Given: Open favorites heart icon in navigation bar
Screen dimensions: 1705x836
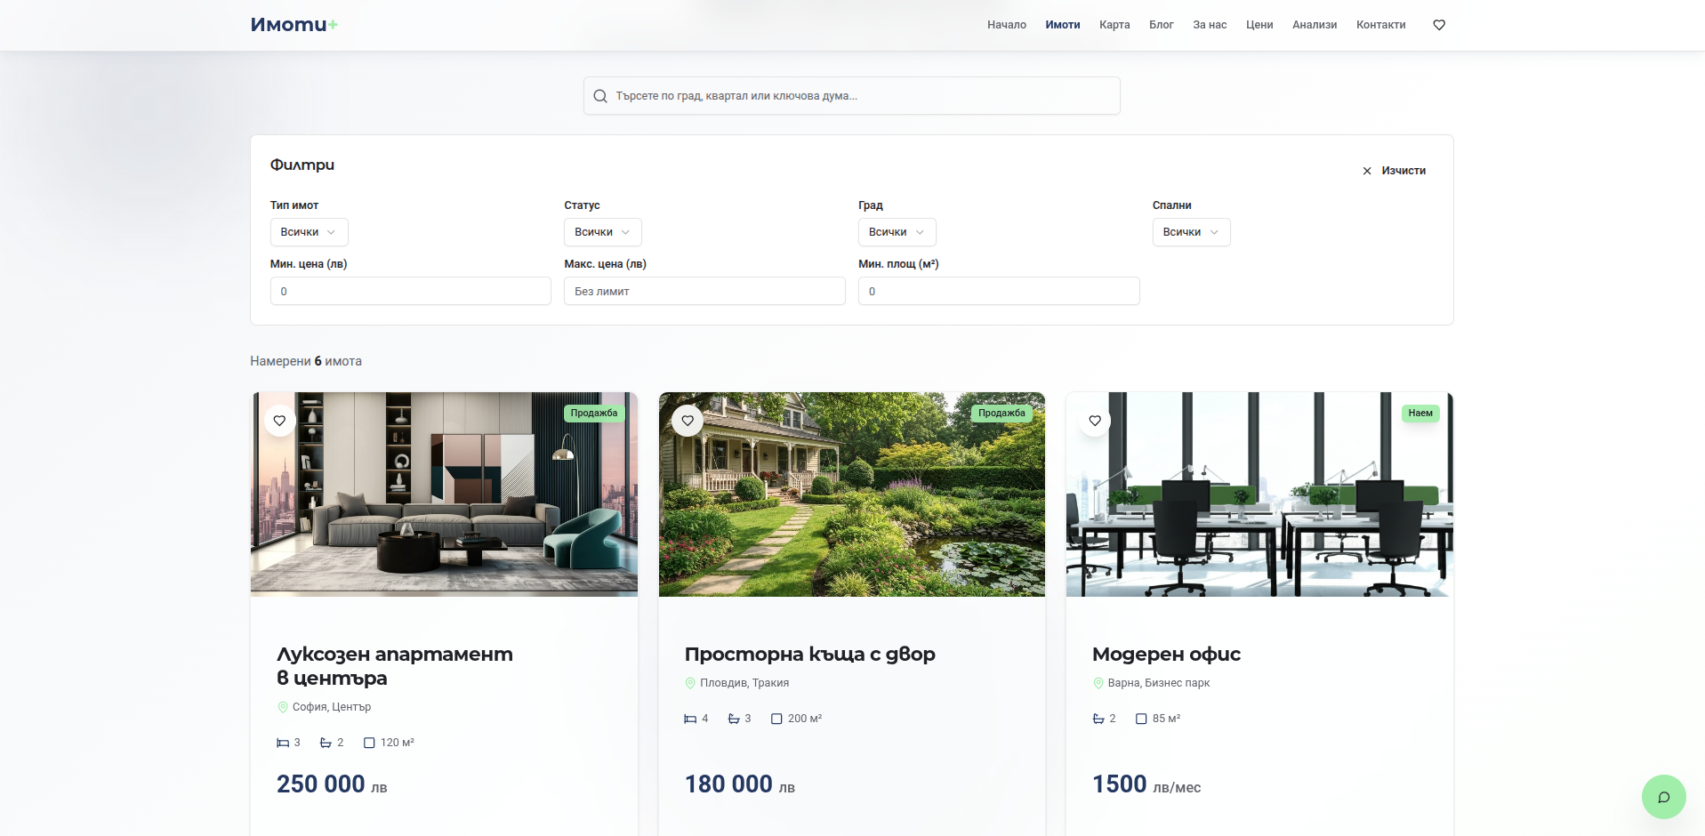Looking at the screenshot, I should tap(1439, 25).
